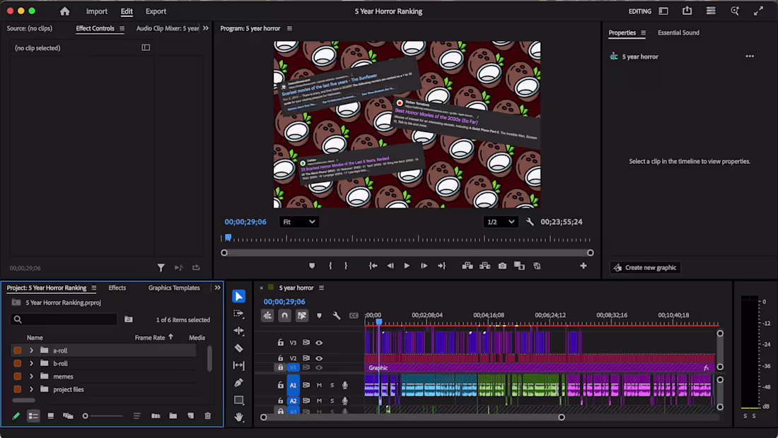This screenshot has height=438, width=778.
Task: Click the Create new graphic button
Action: pos(644,267)
